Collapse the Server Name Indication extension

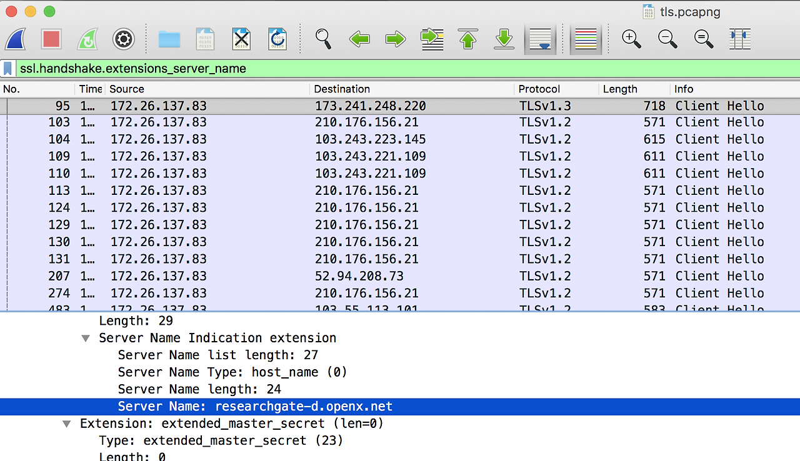coord(86,339)
